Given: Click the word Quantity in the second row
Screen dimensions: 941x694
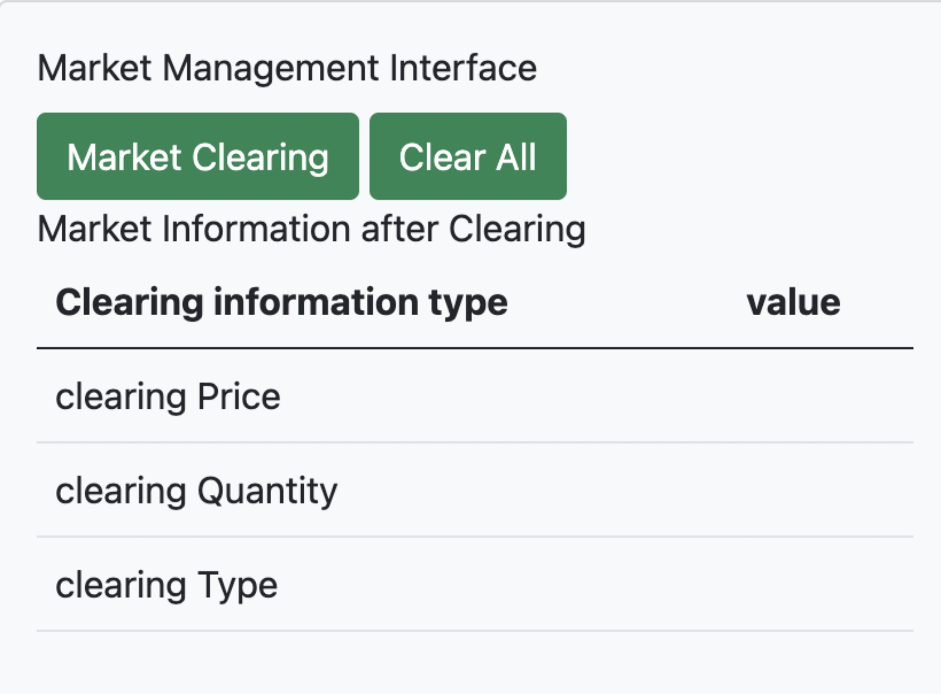Looking at the screenshot, I should [267, 491].
